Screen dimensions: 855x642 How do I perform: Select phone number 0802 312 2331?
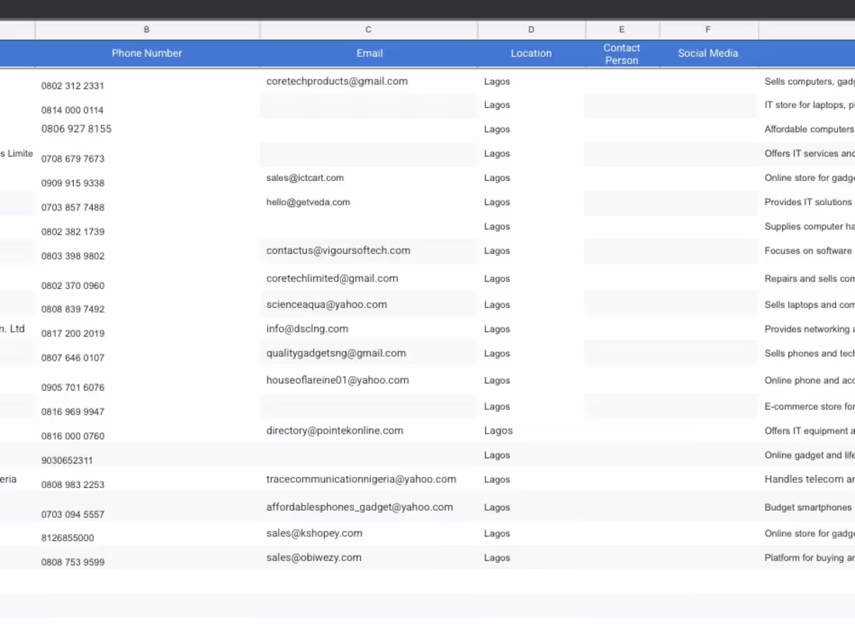pyautogui.click(x=72, y=85)
